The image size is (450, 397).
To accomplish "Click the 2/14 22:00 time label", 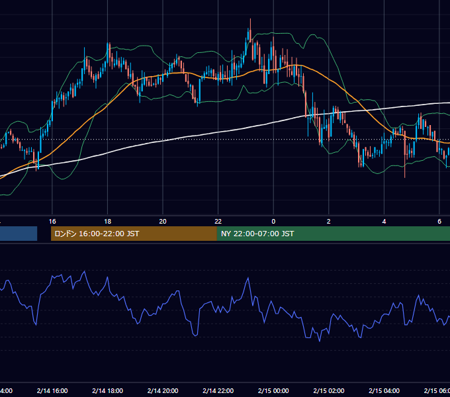I will coord(218,390).
